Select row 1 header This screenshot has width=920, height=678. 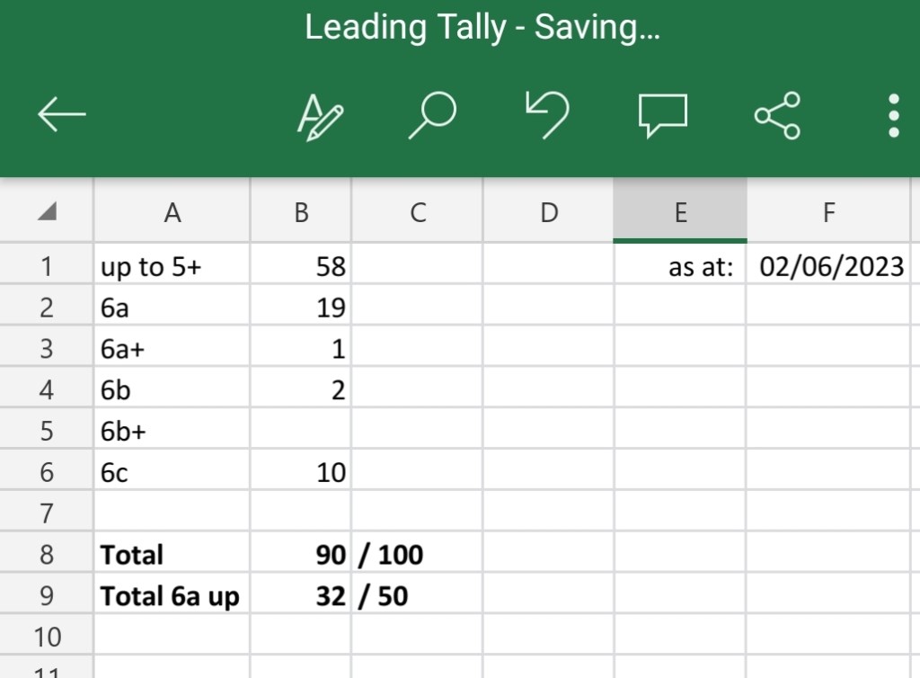[x=47, y=266]
